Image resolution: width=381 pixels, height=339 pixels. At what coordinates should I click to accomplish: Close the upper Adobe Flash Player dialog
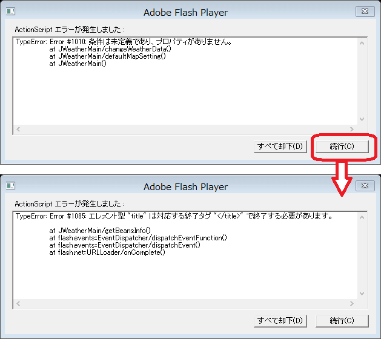[365, 12]
